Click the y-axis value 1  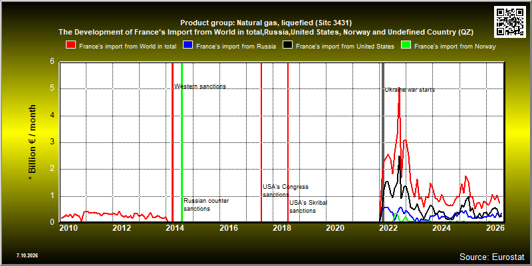click(x=53, y=196)
